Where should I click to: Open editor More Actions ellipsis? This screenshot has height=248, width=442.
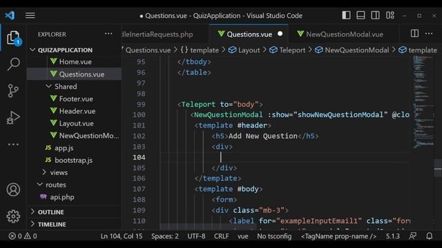[429, 34]
